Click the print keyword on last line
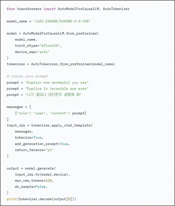This screenshot has width=175, height=206. (12, 199)
